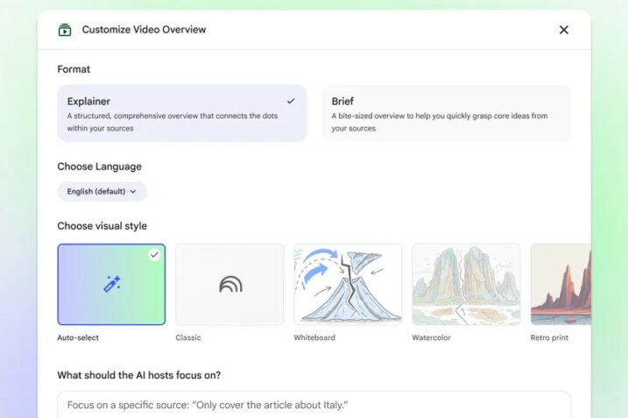Click the Video Overview icon in header
The width and height of the screenshot is (628, 418).
65,30
